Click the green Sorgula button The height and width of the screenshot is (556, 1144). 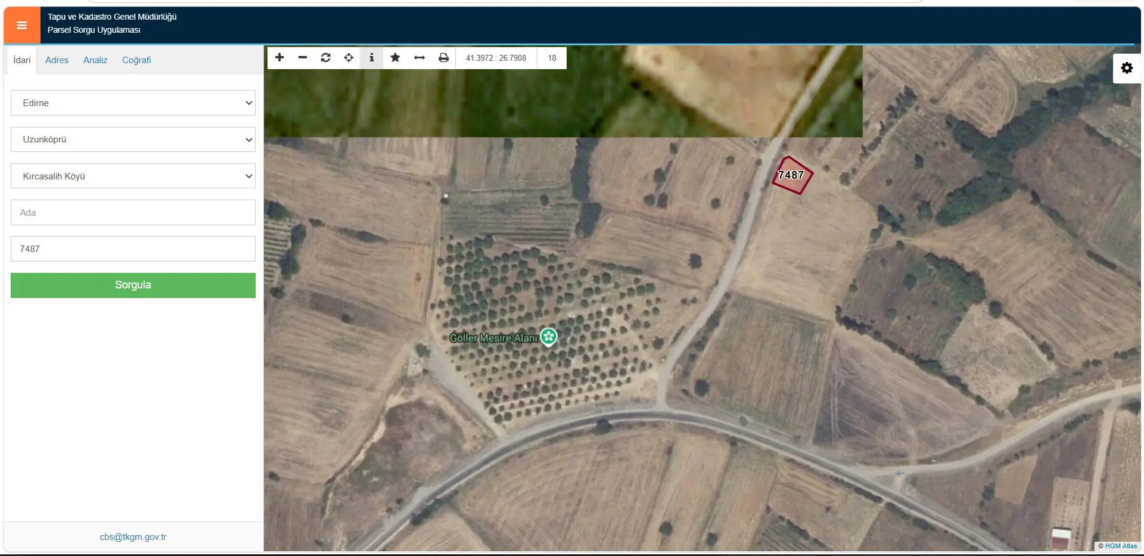[133, 285]
